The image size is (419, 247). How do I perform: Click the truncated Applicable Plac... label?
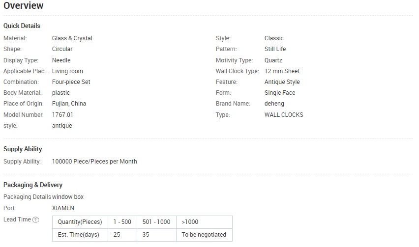pos(26,71)
